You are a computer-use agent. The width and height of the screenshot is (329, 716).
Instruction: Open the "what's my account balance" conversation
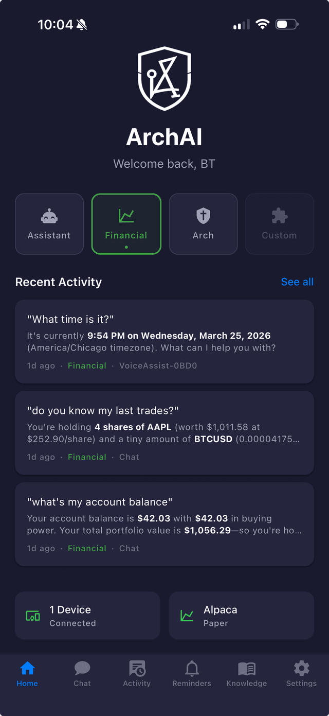pos(164,524)
